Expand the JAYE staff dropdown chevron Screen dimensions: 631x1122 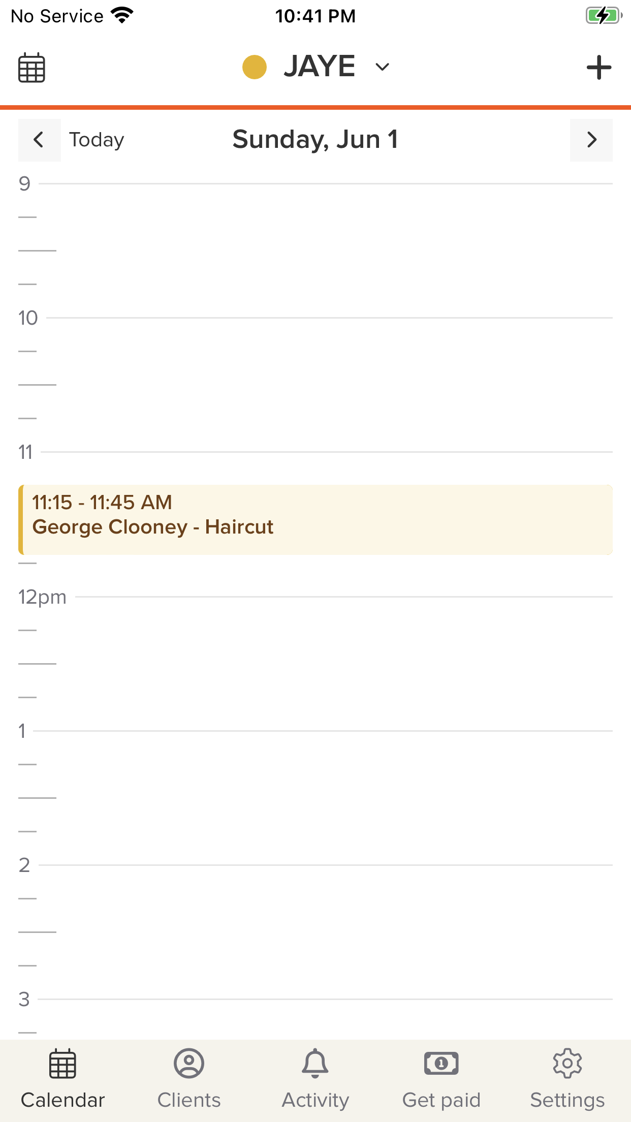click(x=382, y=67)
